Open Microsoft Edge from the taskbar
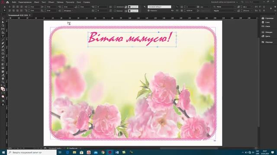 pos(68,152)
